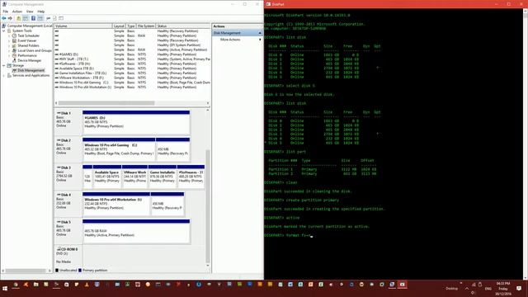Show hidden tray icons chevron

[x=467, y=289]
